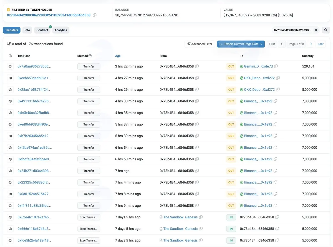333x247 pixels.
Task: Copy Sandbox: Genesis address in the 0xfce5b2b4a18ef18 row
Action: 201,240
